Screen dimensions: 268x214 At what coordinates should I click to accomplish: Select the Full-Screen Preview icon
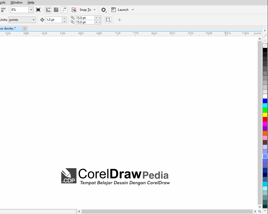pyautogui.click(x=38, y=9)
